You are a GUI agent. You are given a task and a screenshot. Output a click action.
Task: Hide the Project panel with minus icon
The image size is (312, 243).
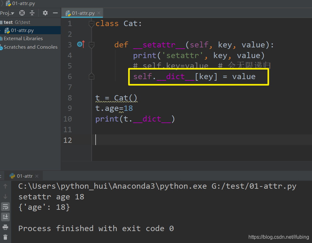55,13
